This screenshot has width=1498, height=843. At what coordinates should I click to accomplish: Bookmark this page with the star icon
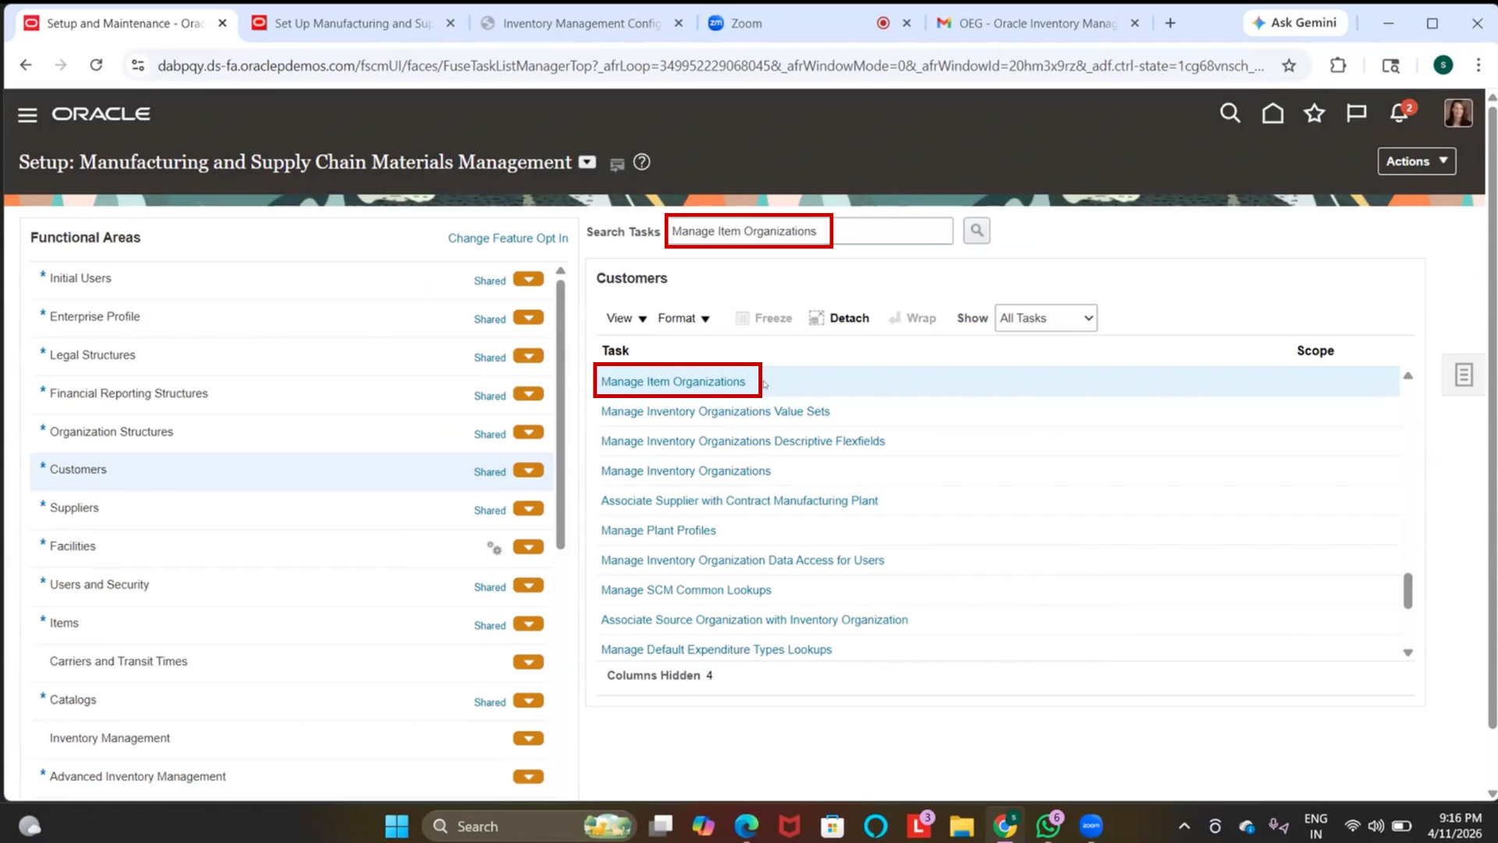[x=1289, y=66]
